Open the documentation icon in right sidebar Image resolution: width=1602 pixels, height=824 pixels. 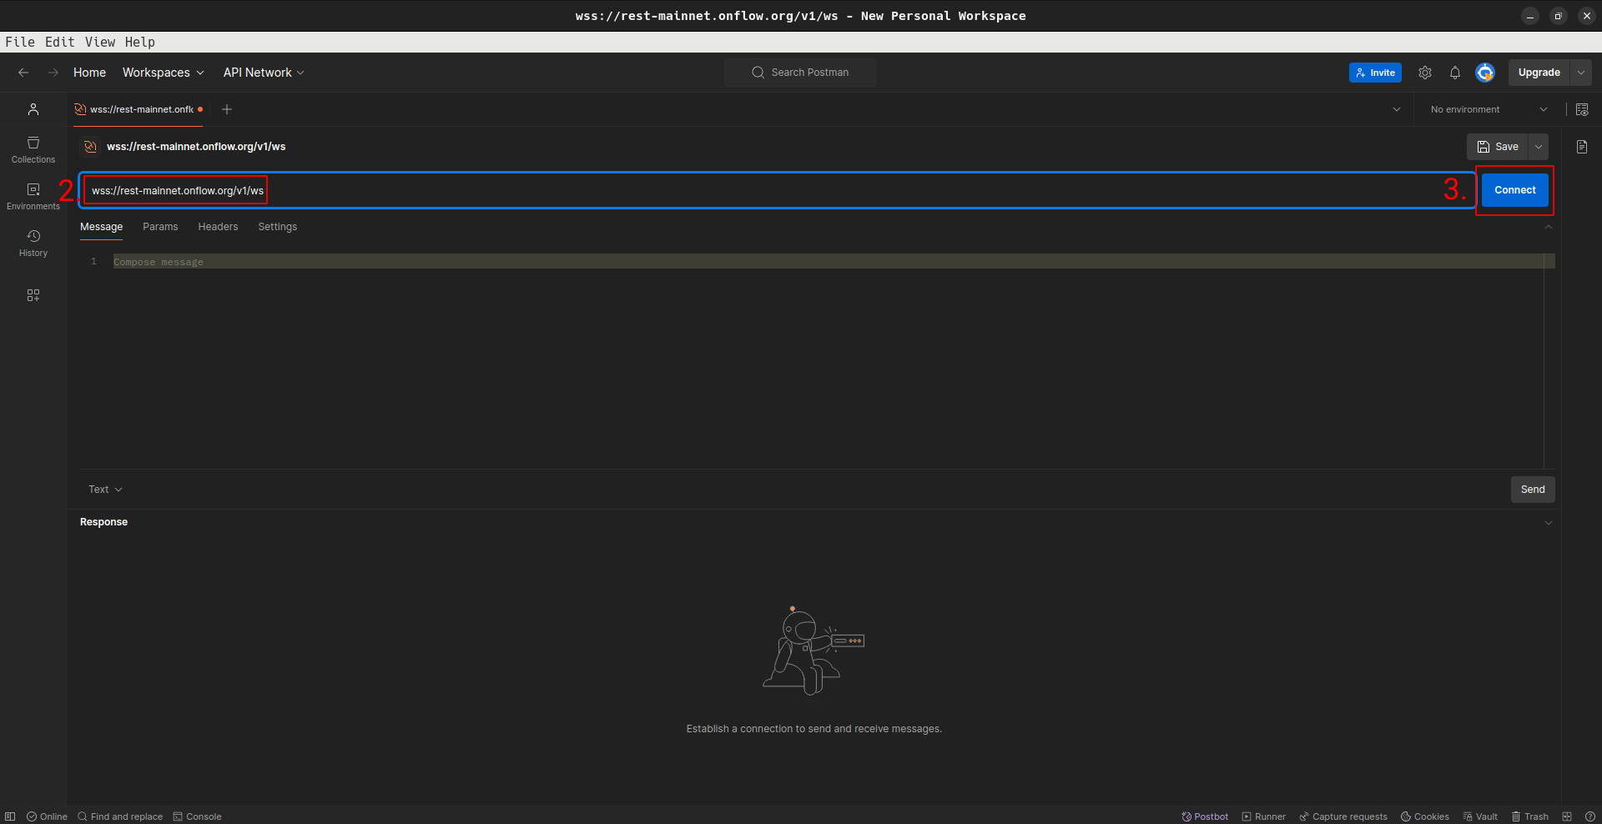click(x=1581, y=147)
